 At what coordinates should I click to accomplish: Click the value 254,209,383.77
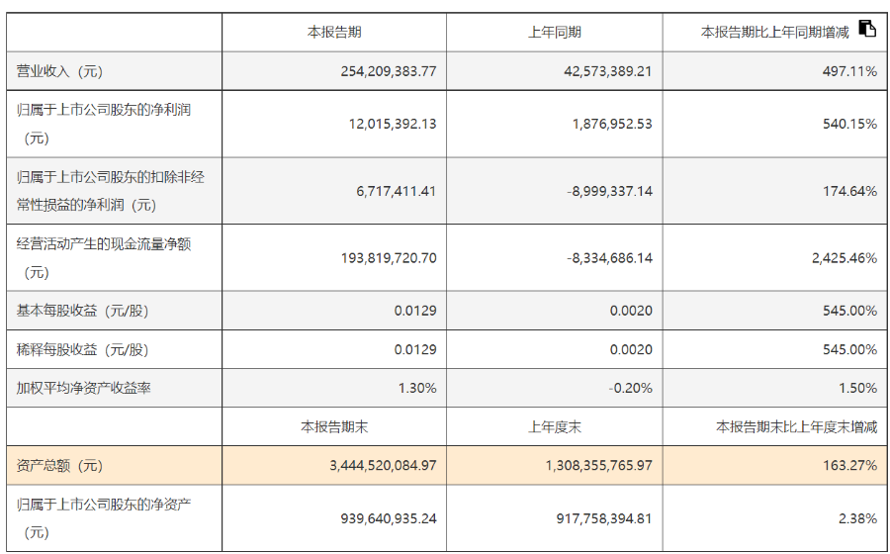pyautogui.click(x=389, y=71)
